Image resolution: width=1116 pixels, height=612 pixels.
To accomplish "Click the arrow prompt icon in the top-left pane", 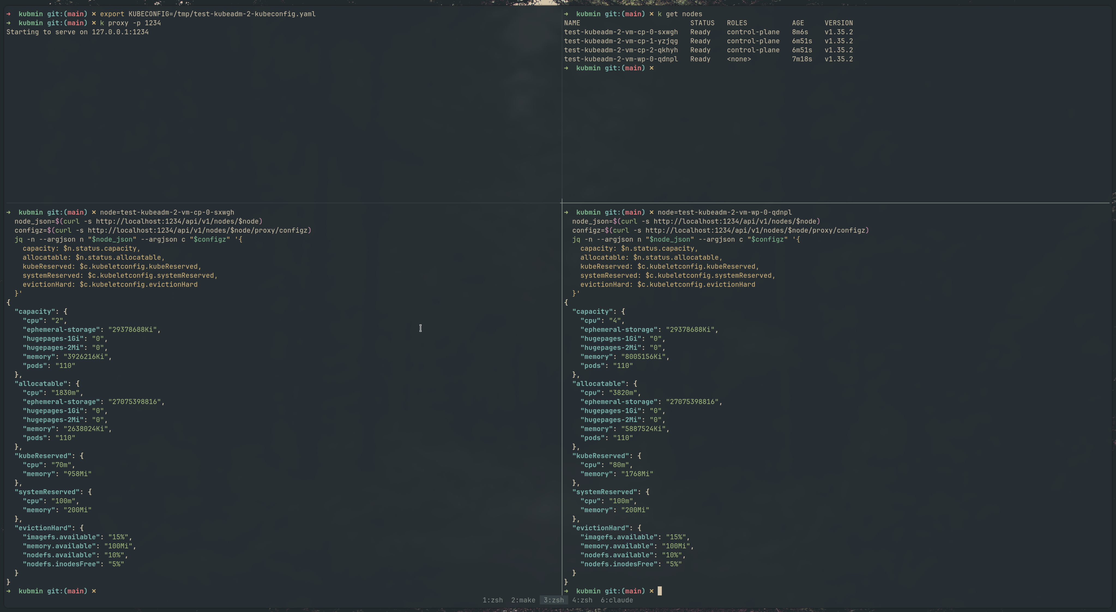I will tap(8, 13).
